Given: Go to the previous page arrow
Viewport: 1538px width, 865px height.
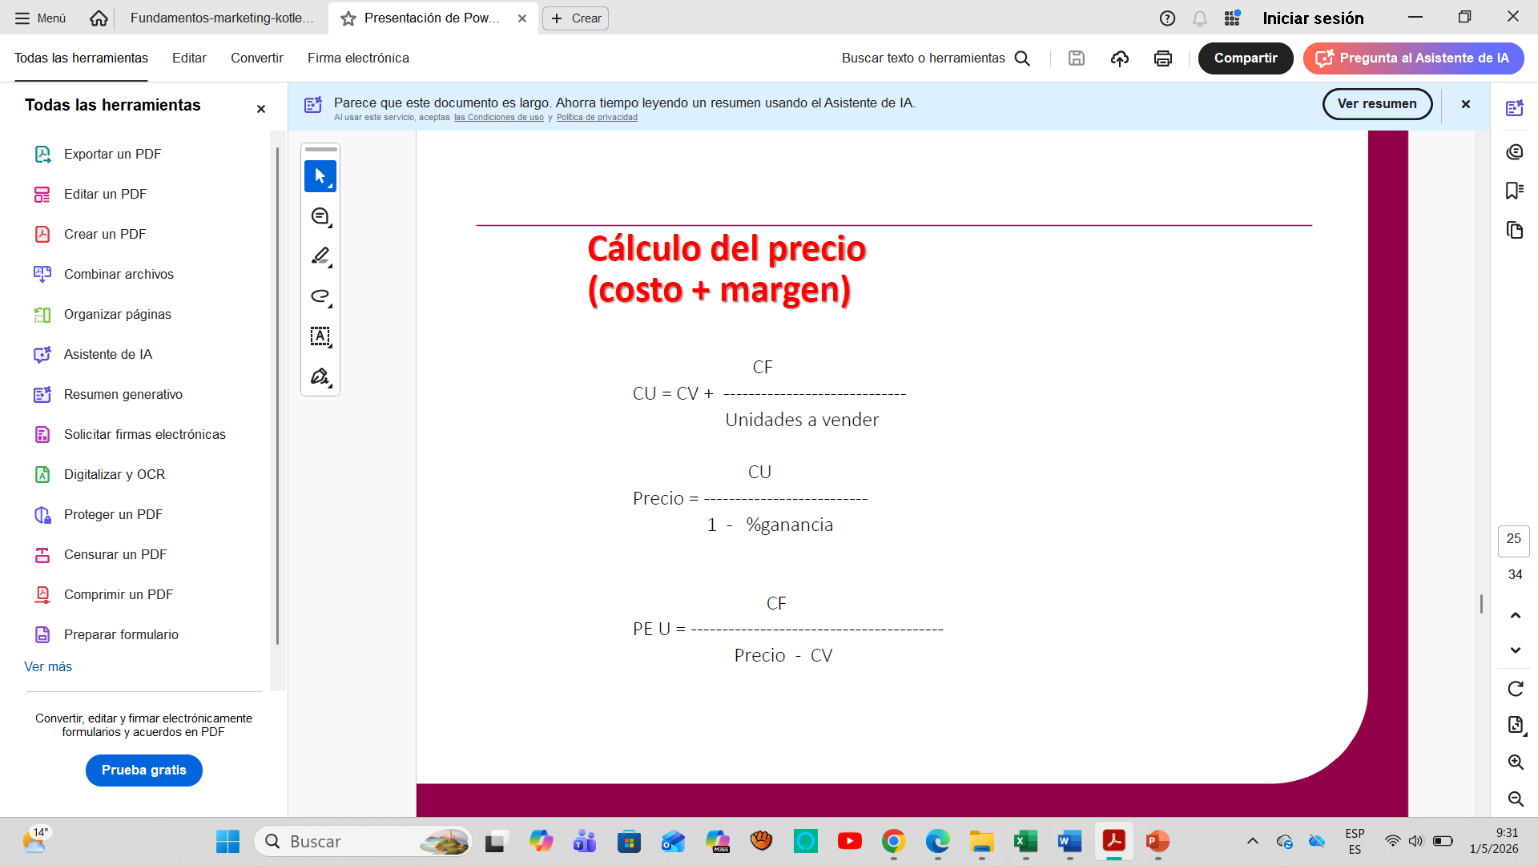Looking at the screenshot, I should pos(1516,615).
